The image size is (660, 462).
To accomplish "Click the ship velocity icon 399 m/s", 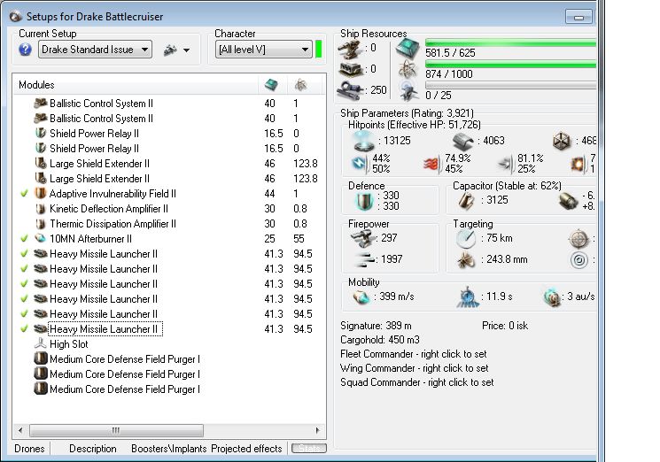I will pos(361,297).
